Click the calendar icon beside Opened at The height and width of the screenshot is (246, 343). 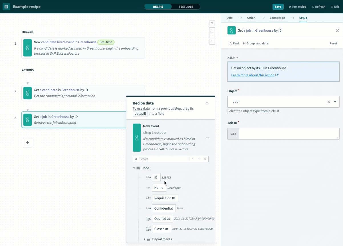[148, 218]
